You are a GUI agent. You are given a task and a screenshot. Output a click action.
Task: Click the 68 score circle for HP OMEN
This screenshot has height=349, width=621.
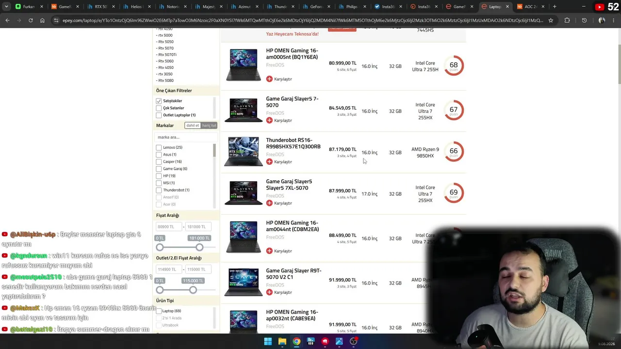pos(454,65)
